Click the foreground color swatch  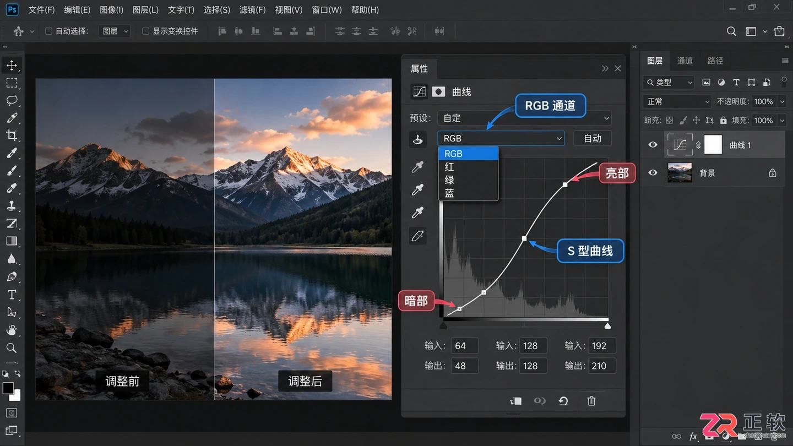click(x=8, y=388)
